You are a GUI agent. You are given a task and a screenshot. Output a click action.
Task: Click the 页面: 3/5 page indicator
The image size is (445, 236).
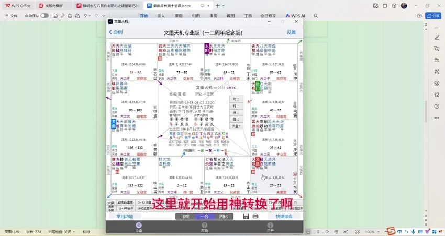(12, 232)
